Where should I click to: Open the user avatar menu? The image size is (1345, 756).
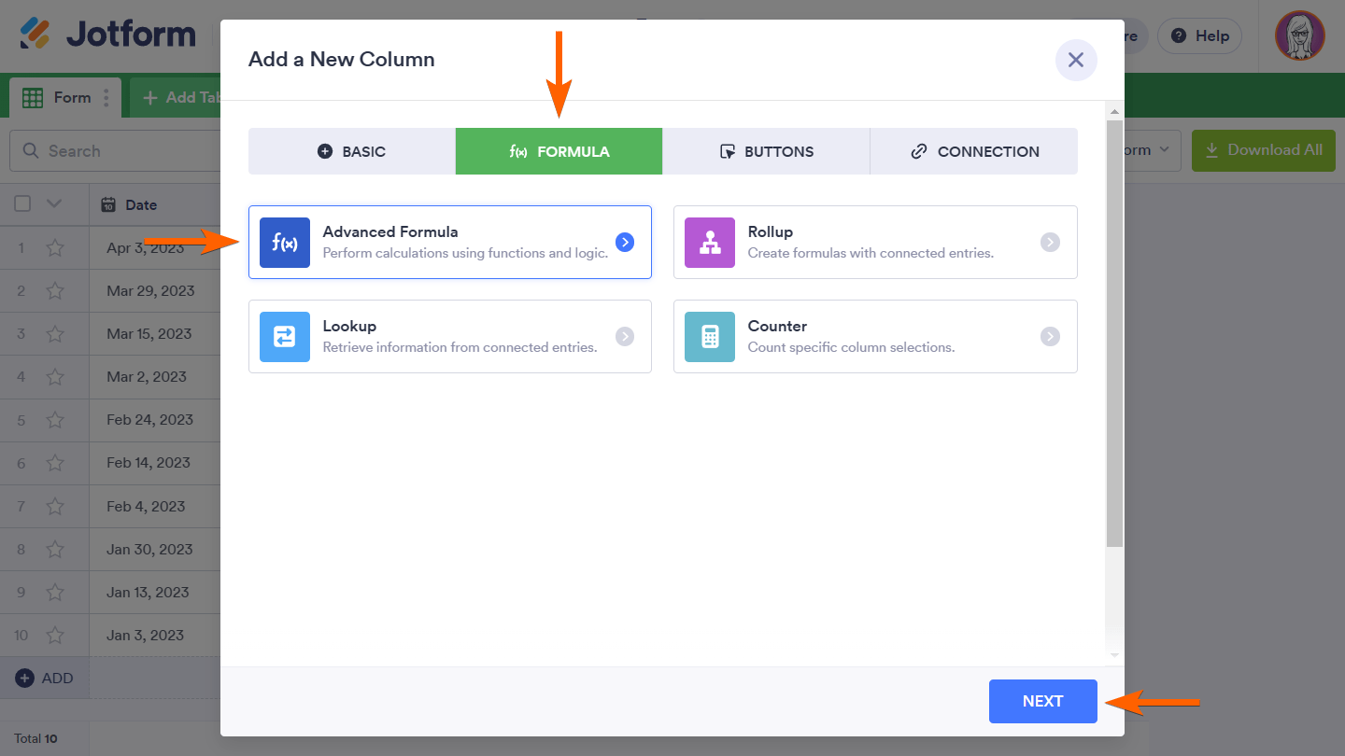(x=1299, y=35)
